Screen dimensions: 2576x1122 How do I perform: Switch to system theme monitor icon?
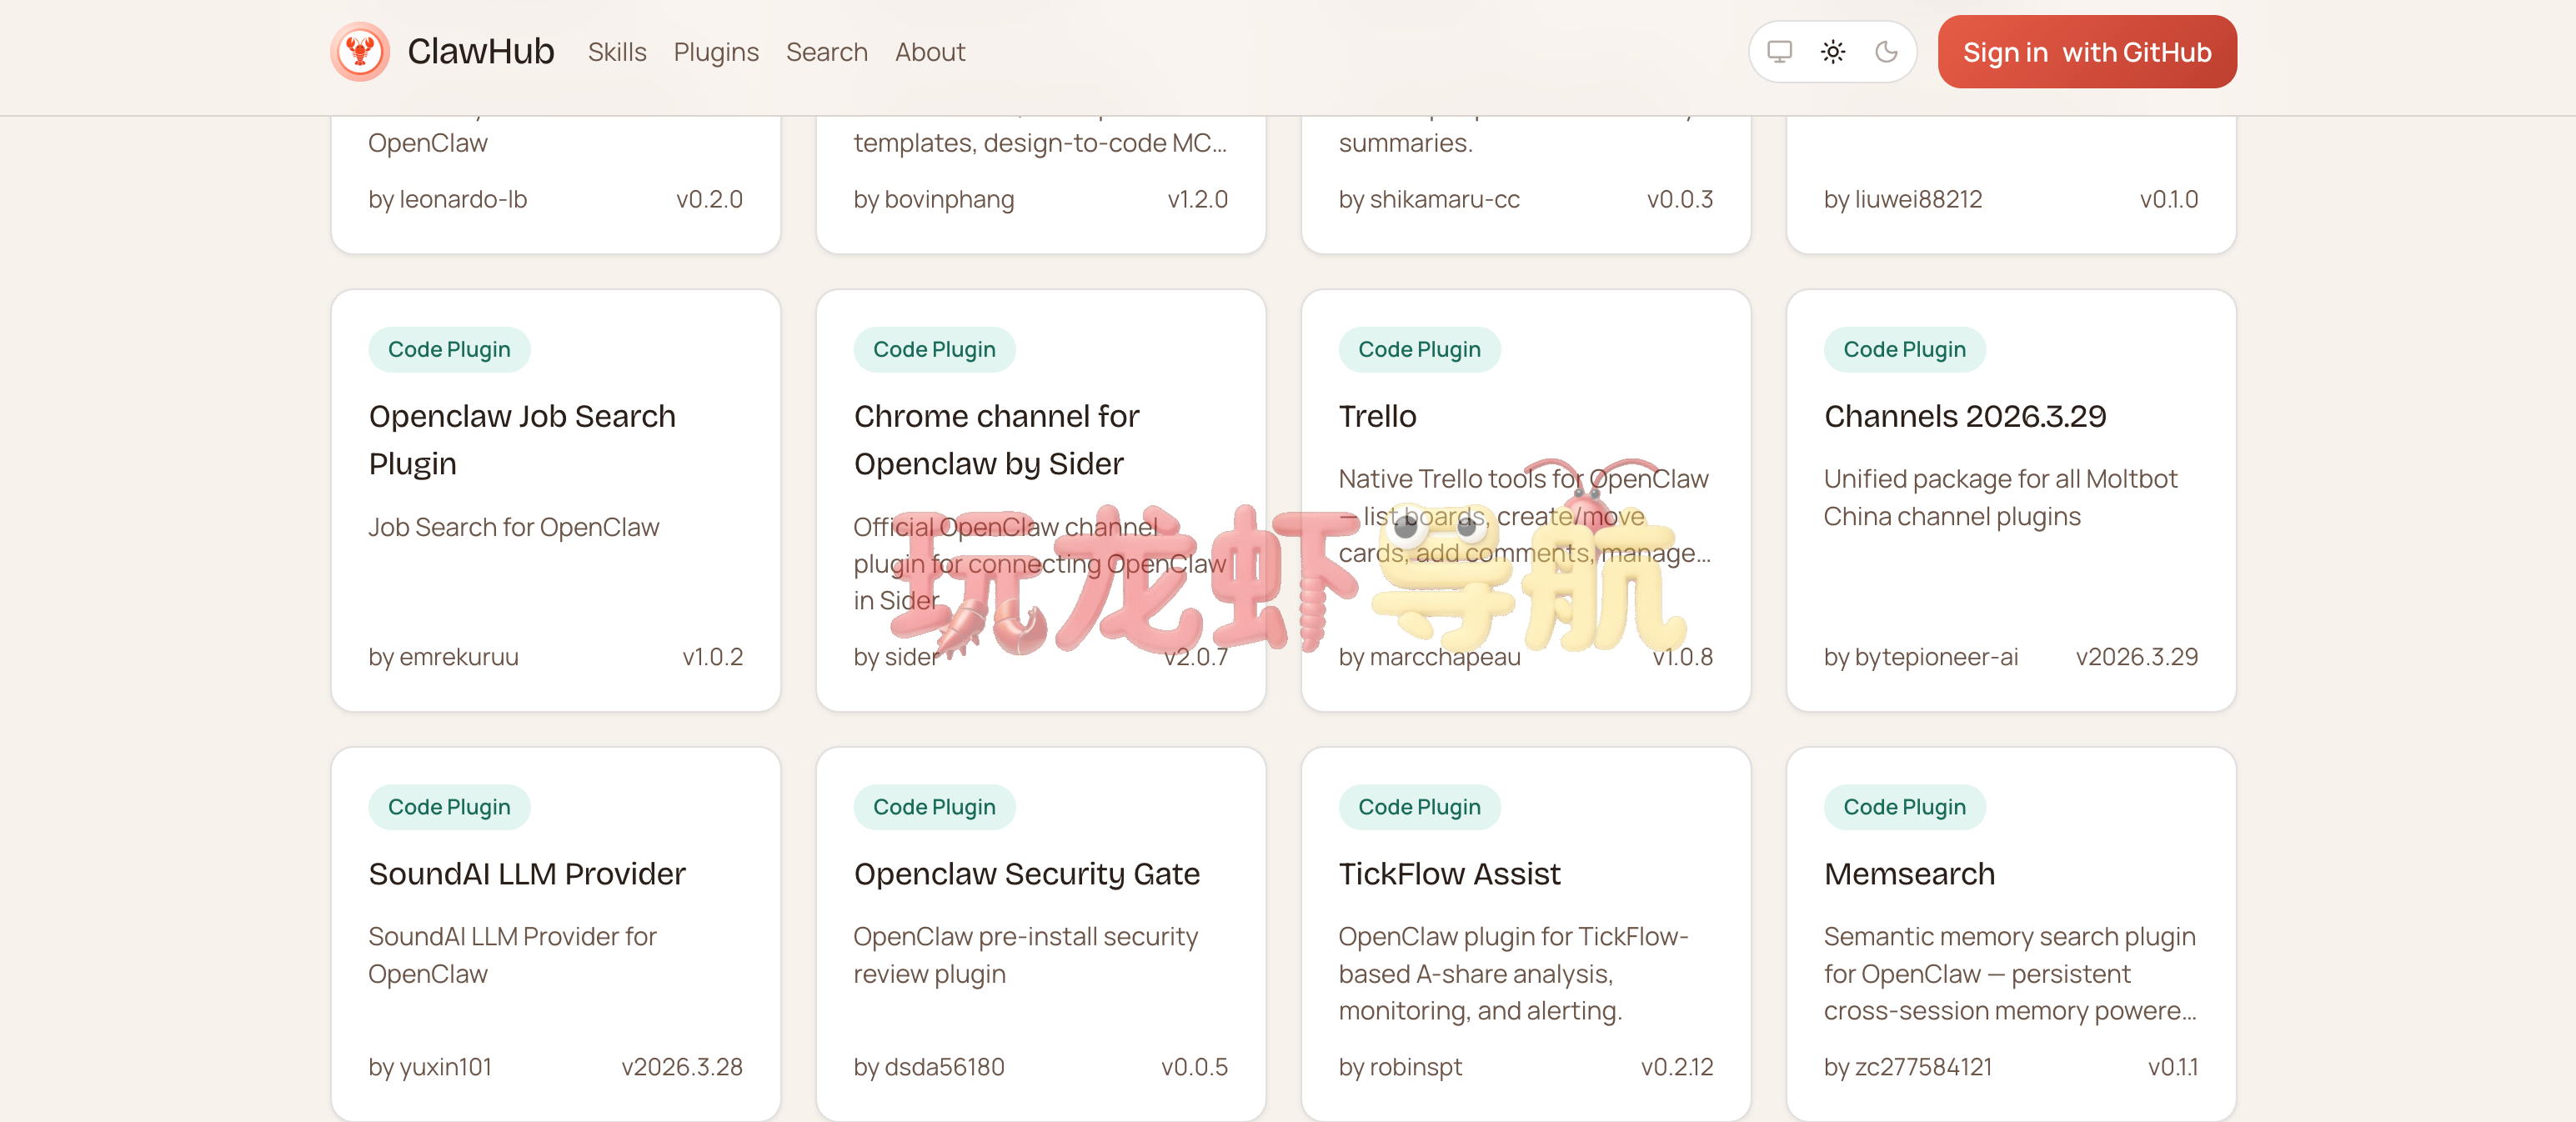click(x=1779, y=51)
